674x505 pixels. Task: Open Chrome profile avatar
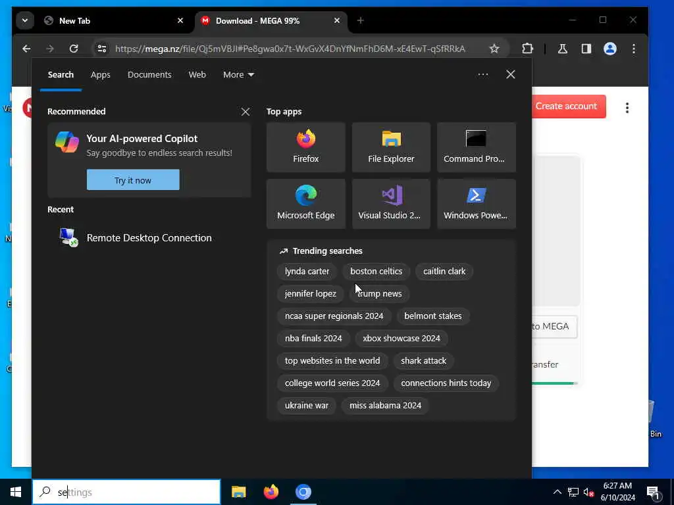[610, 49]
